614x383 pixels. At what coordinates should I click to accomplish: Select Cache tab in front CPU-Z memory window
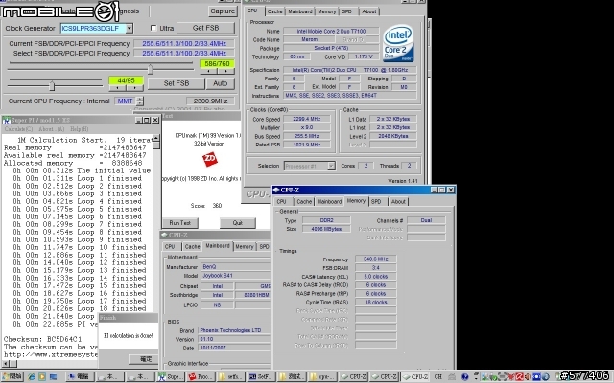coord(304,202)
